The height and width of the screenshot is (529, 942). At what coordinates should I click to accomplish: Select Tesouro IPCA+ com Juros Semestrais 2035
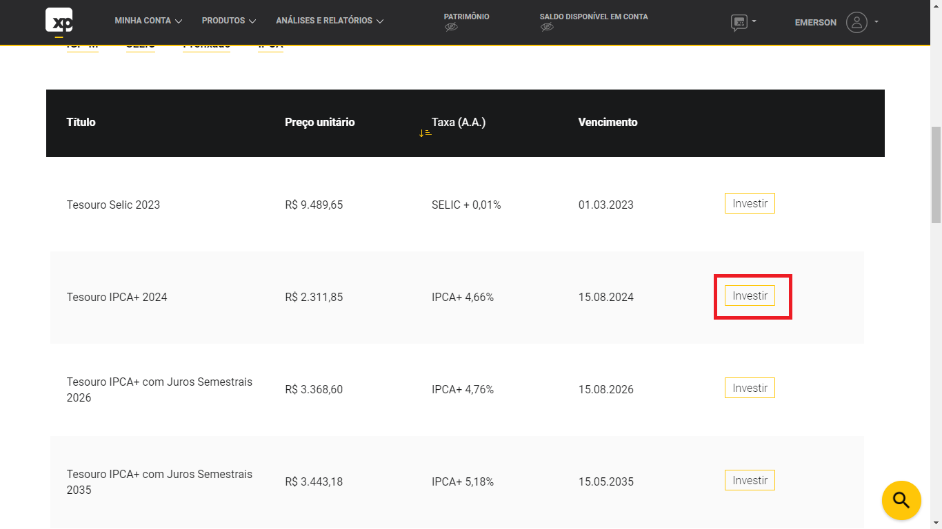[x=159, y=481]
